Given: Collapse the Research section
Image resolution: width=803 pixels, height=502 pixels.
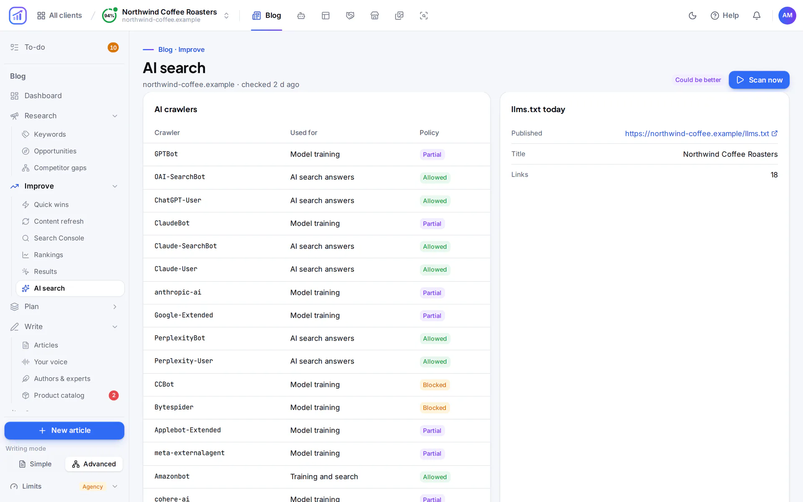Looking at the screenshot, I should click(64, 116).
